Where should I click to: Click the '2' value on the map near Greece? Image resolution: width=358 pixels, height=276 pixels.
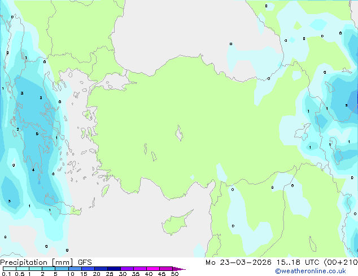tap(18, 130)
